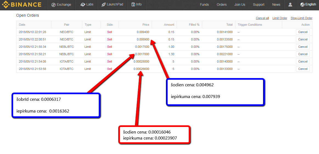This screenshot has width=319, height=154.
Task: Filter by Stop-Limit Order link
Action: tap(301, 18)
